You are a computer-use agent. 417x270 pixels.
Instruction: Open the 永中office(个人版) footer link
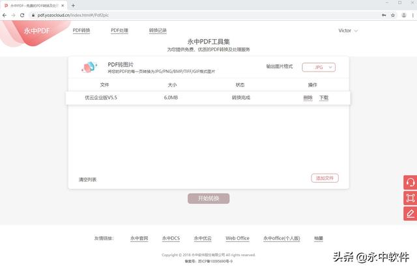(281, 238)
